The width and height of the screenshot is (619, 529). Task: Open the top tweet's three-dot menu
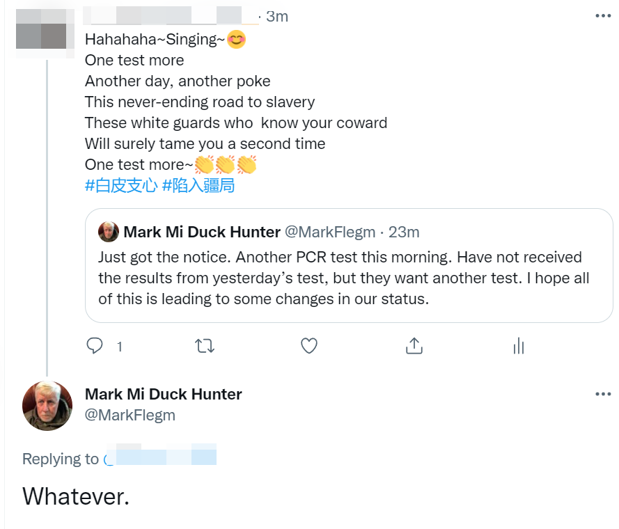[x=603, y=16]
